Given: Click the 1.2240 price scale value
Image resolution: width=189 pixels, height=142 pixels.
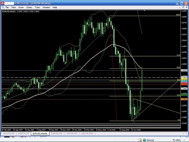Looking at the screenshot, I should (x=184, y=123).
